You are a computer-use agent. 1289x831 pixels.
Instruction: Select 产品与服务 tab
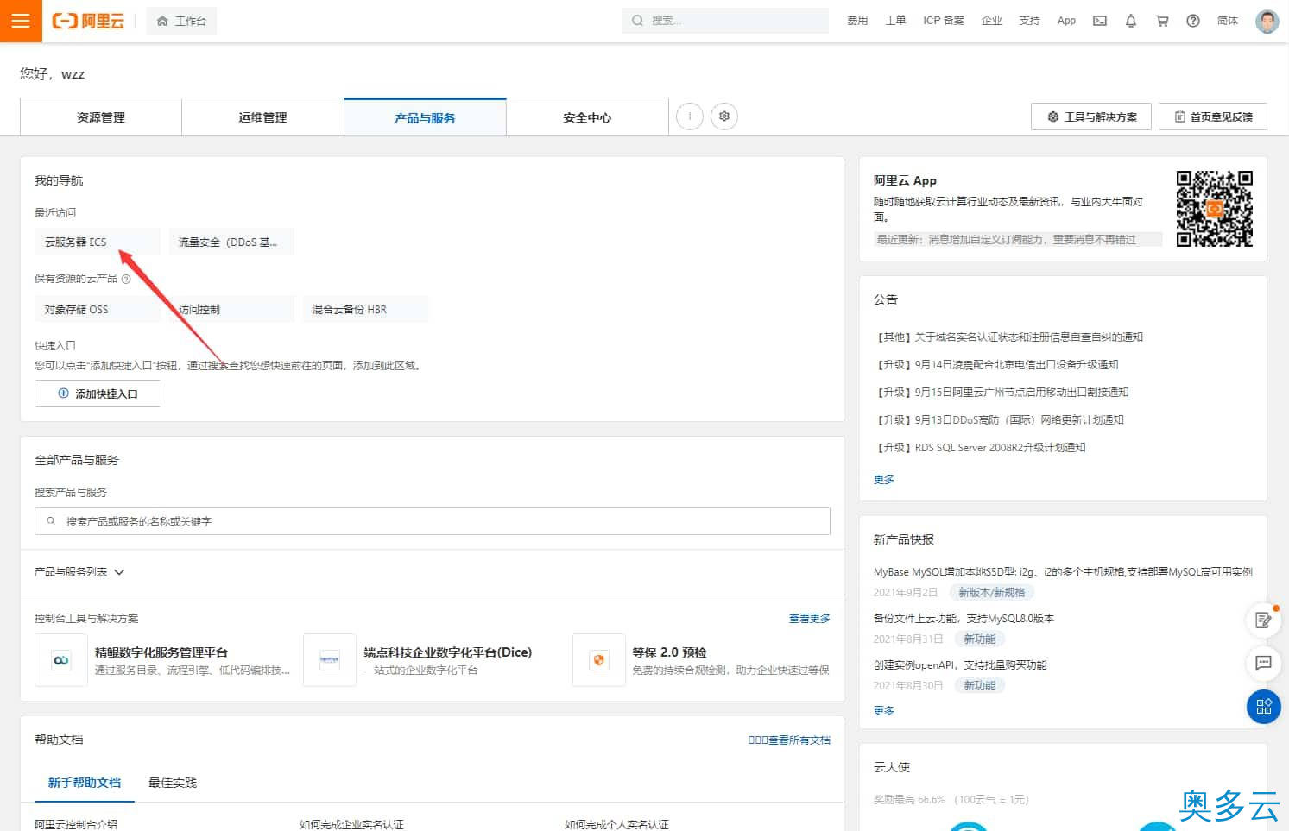[425, 117]
